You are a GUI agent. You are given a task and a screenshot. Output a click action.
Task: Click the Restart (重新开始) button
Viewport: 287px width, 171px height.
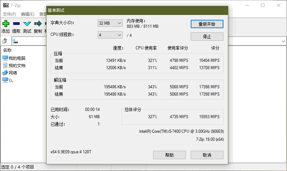click(207, 24)
